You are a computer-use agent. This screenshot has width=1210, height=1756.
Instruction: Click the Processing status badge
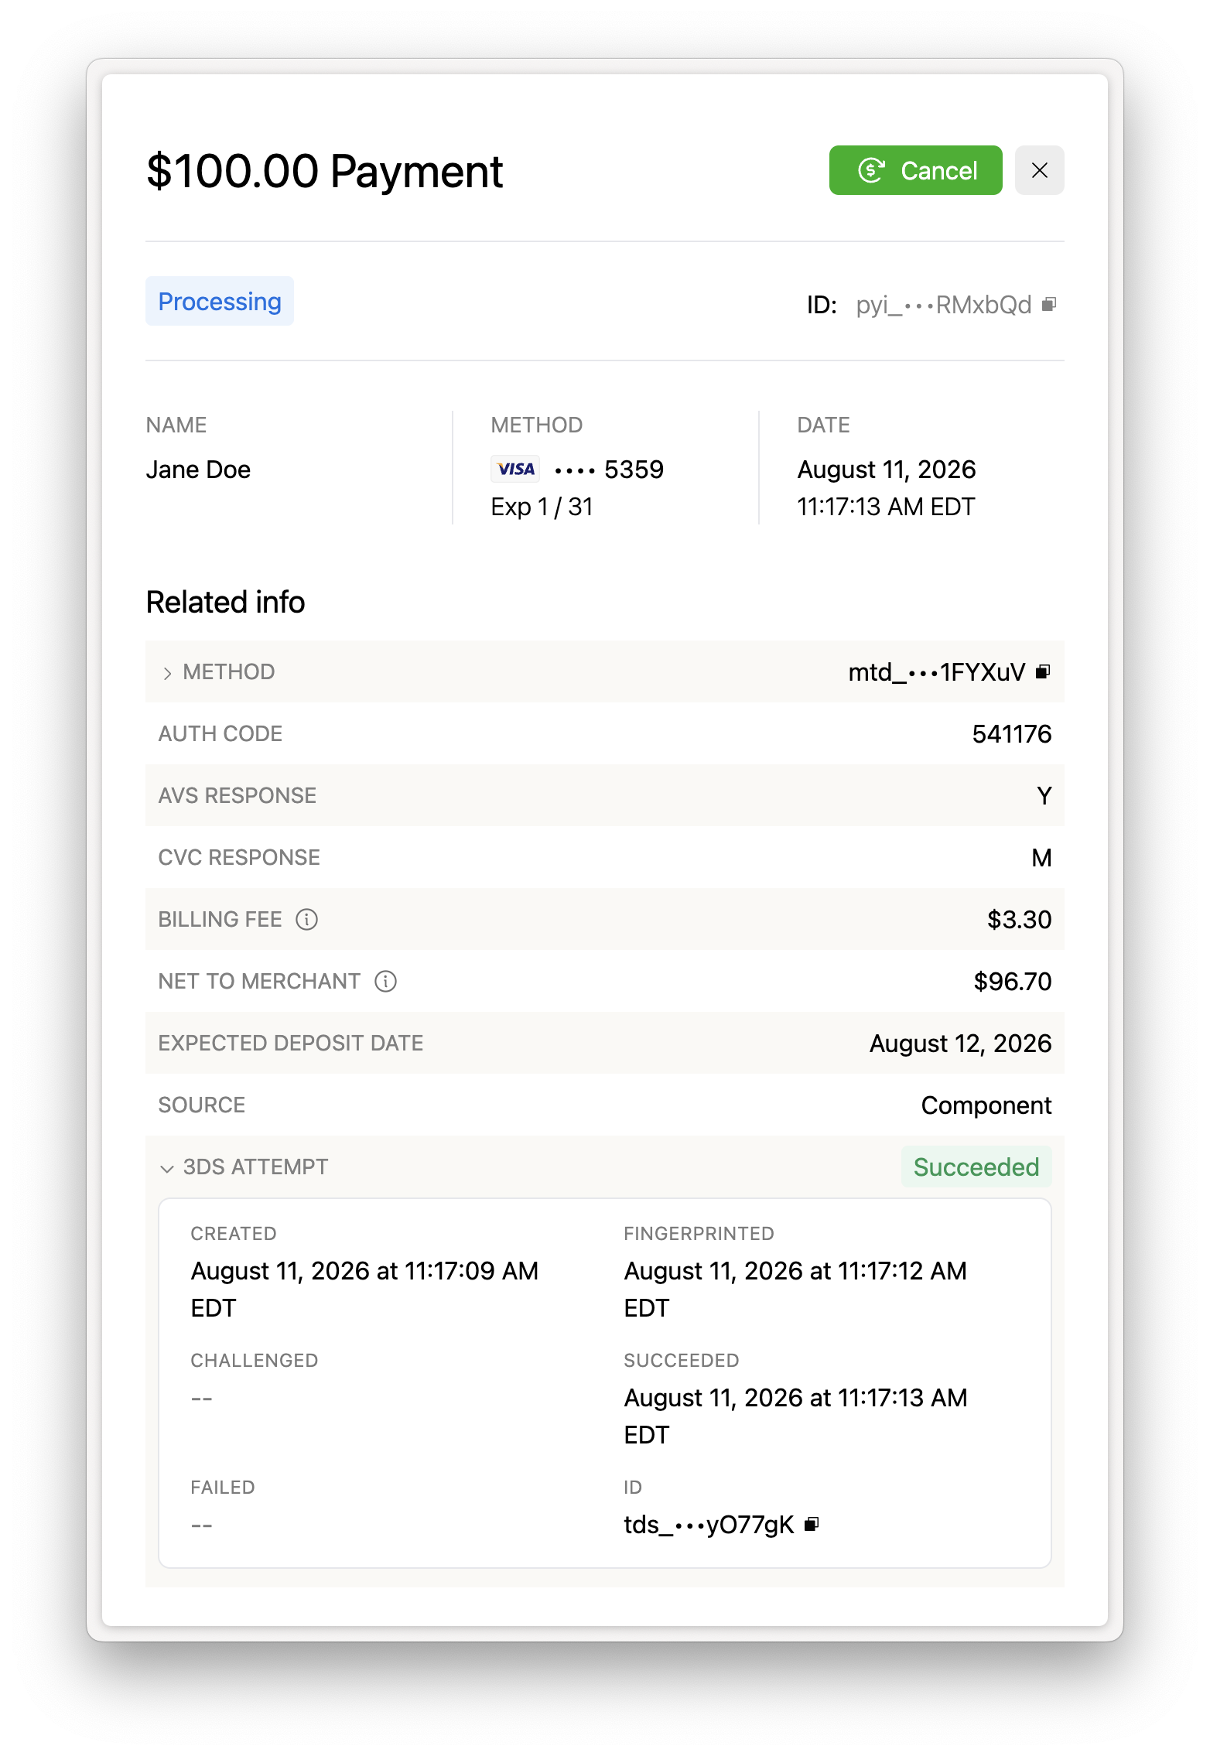(x=220, y=301)
